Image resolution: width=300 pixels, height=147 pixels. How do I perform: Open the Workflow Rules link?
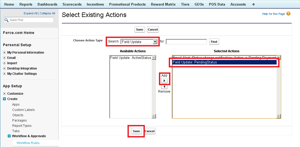[28, 143]
